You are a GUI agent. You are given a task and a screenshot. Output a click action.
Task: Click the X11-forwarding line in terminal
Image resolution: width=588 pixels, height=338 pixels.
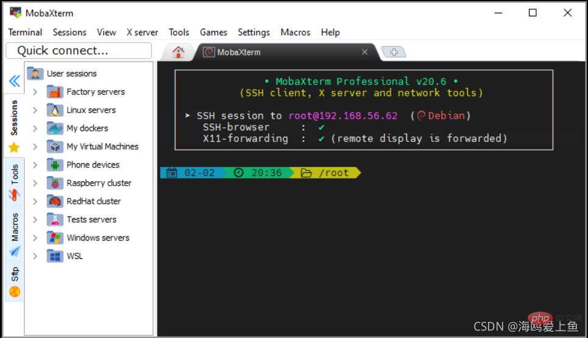pos(355,138)
